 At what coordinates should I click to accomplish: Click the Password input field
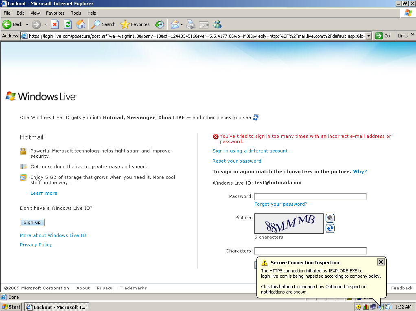click(311, 196)
